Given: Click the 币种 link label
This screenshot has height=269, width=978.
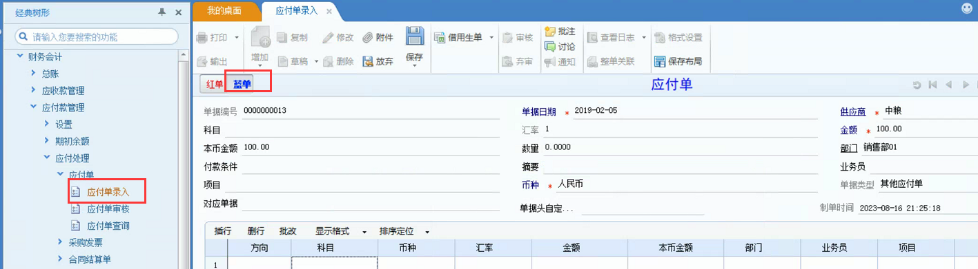Looking at the screenshot, I should tap(531, 185).
